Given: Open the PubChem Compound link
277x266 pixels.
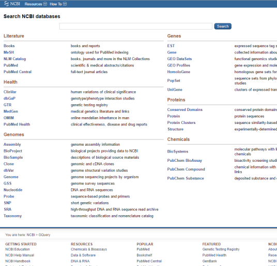Looking at the screenshot, I should coord(186,169).
